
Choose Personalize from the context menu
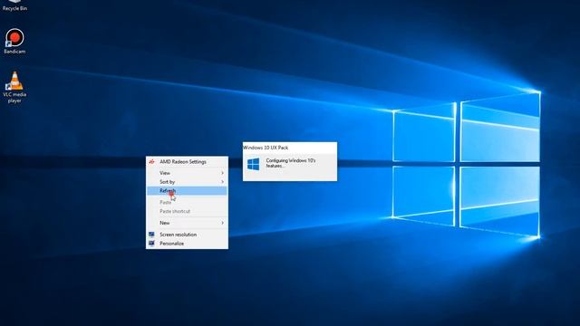click(x=187, y=244)
